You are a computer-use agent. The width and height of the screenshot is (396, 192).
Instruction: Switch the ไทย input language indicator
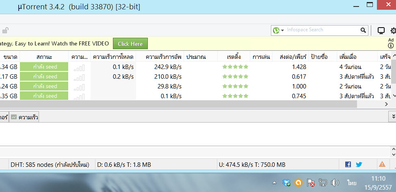(x=352, y=183)
